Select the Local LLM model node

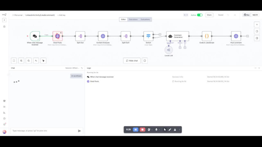tap(168, 50)
